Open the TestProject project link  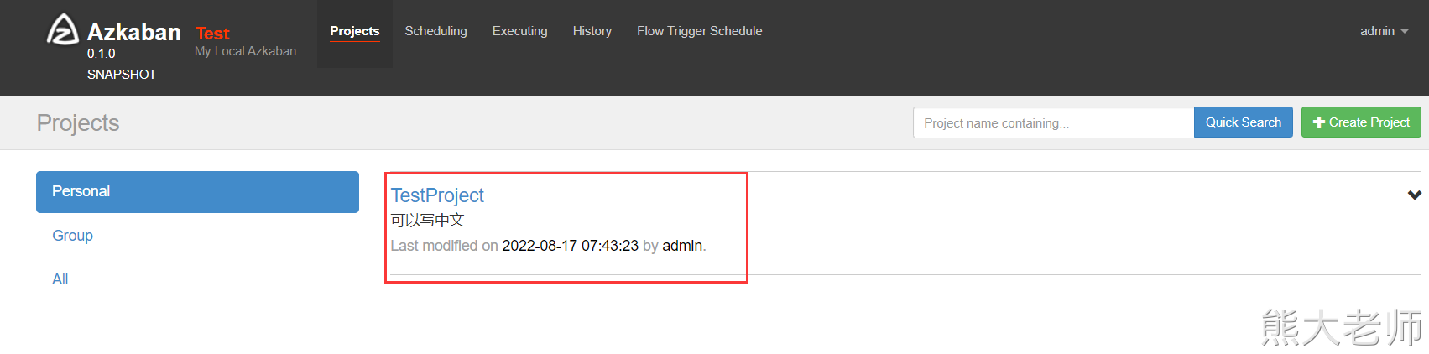[x=437, y=195]
